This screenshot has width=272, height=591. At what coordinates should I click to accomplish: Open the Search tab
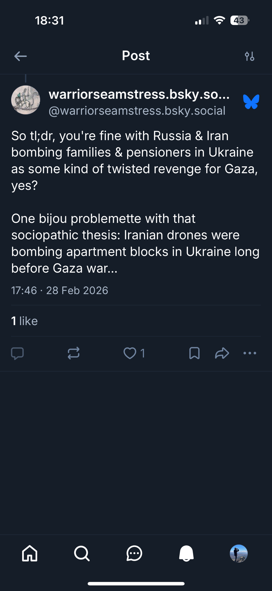click(82, 553)
